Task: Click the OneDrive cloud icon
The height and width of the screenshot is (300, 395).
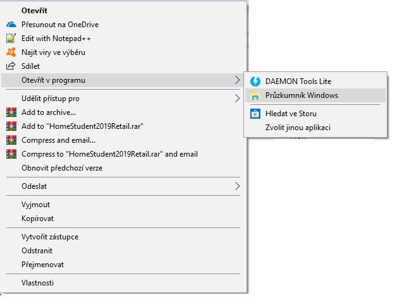Action: (x=11, y=25)
